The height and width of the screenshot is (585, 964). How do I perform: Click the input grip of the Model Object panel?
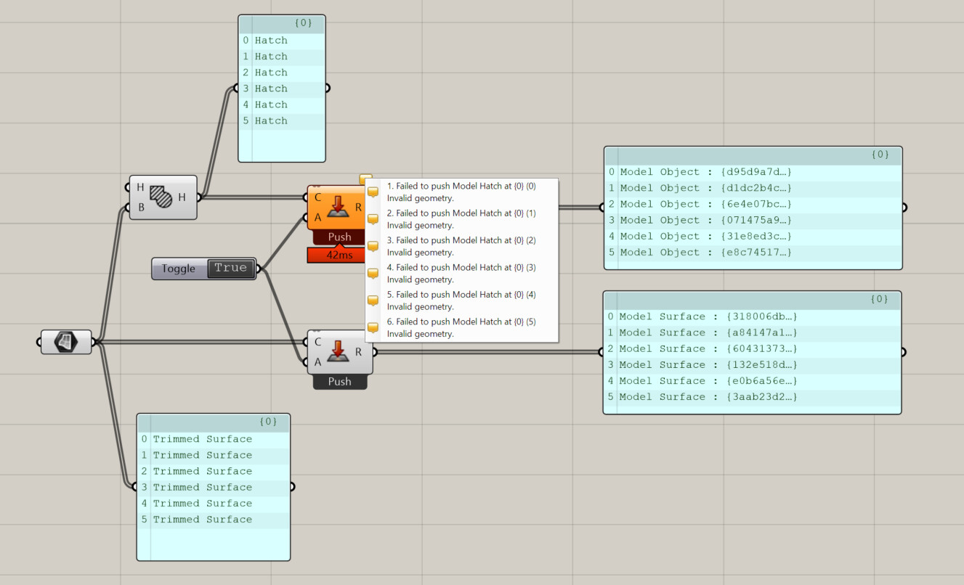pyautogui.click(x=602, y=208)
